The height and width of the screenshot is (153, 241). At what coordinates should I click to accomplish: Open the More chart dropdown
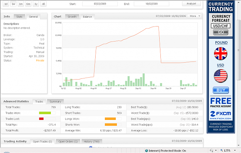[195, 16]
